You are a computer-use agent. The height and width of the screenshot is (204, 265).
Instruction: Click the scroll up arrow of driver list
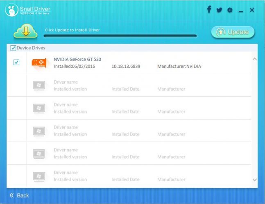(x=254, y=59)
